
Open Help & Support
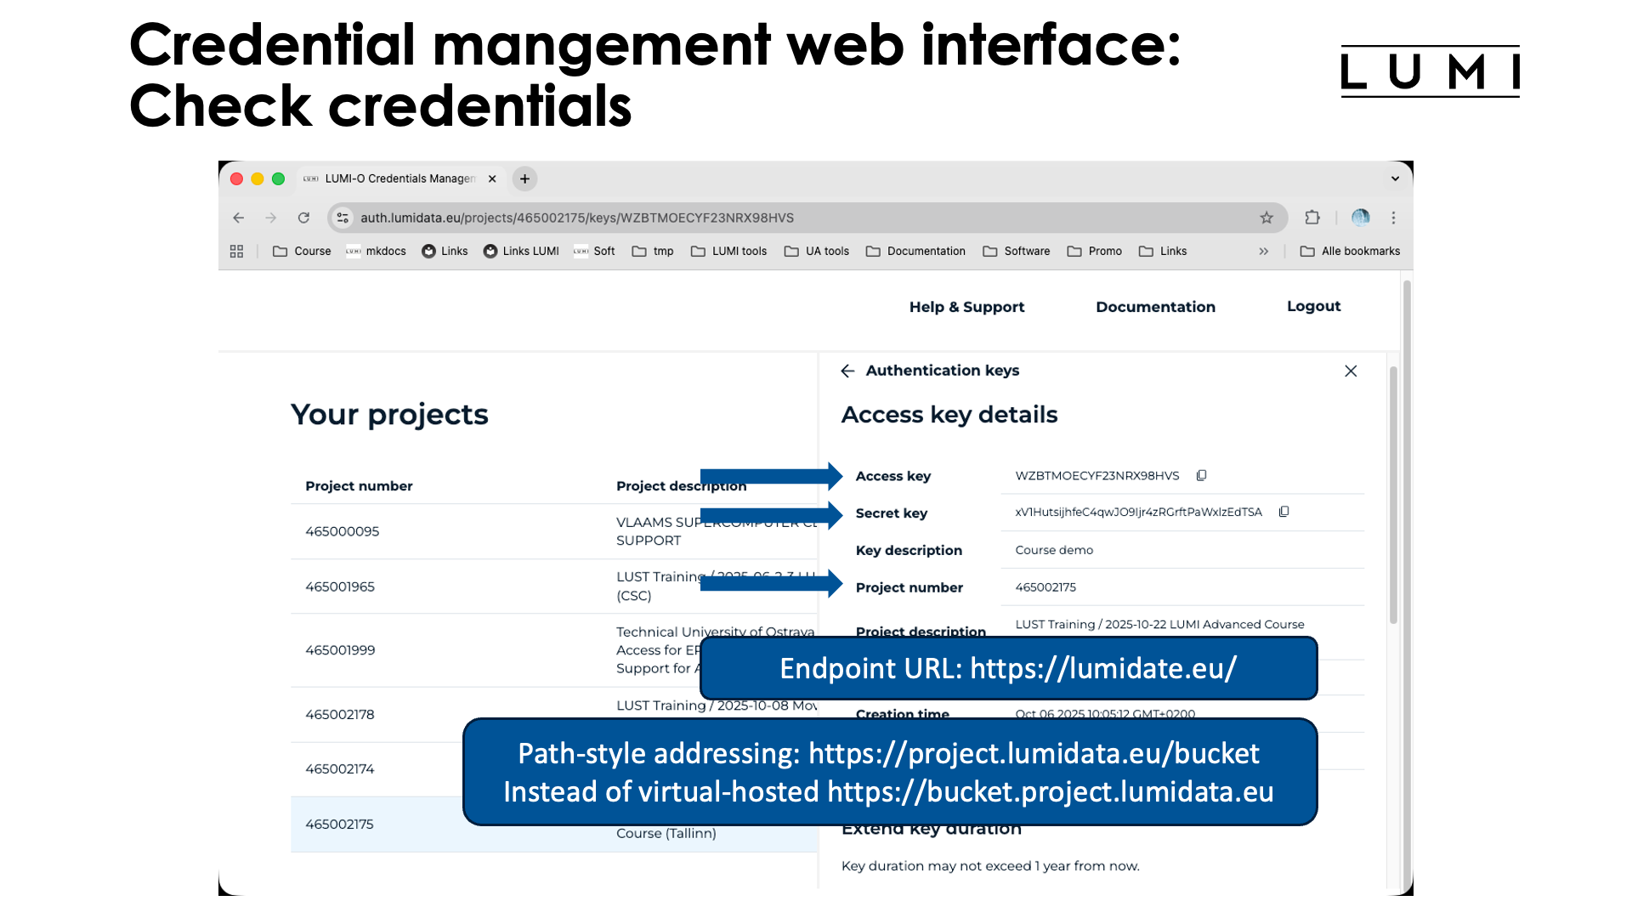[x=966, y=307]
